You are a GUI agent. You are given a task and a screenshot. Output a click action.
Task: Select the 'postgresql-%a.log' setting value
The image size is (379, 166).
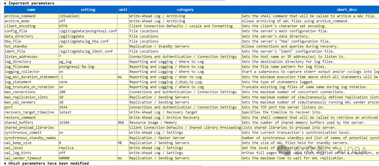coord(77,67)
